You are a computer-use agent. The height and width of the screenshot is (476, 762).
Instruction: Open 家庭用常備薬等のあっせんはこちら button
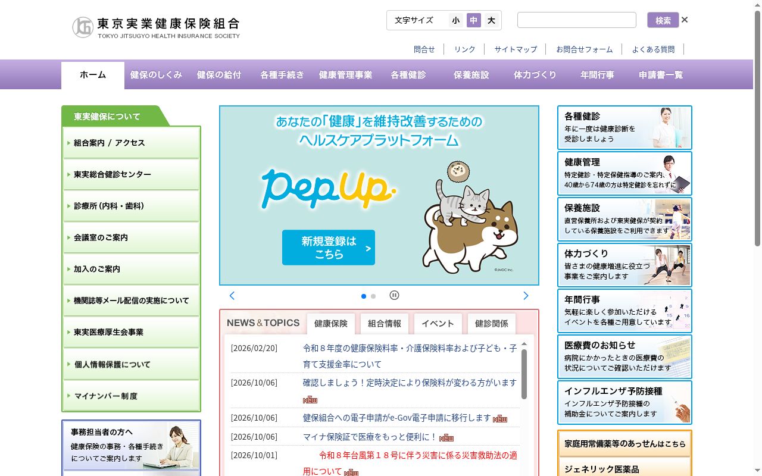point(624,444)
